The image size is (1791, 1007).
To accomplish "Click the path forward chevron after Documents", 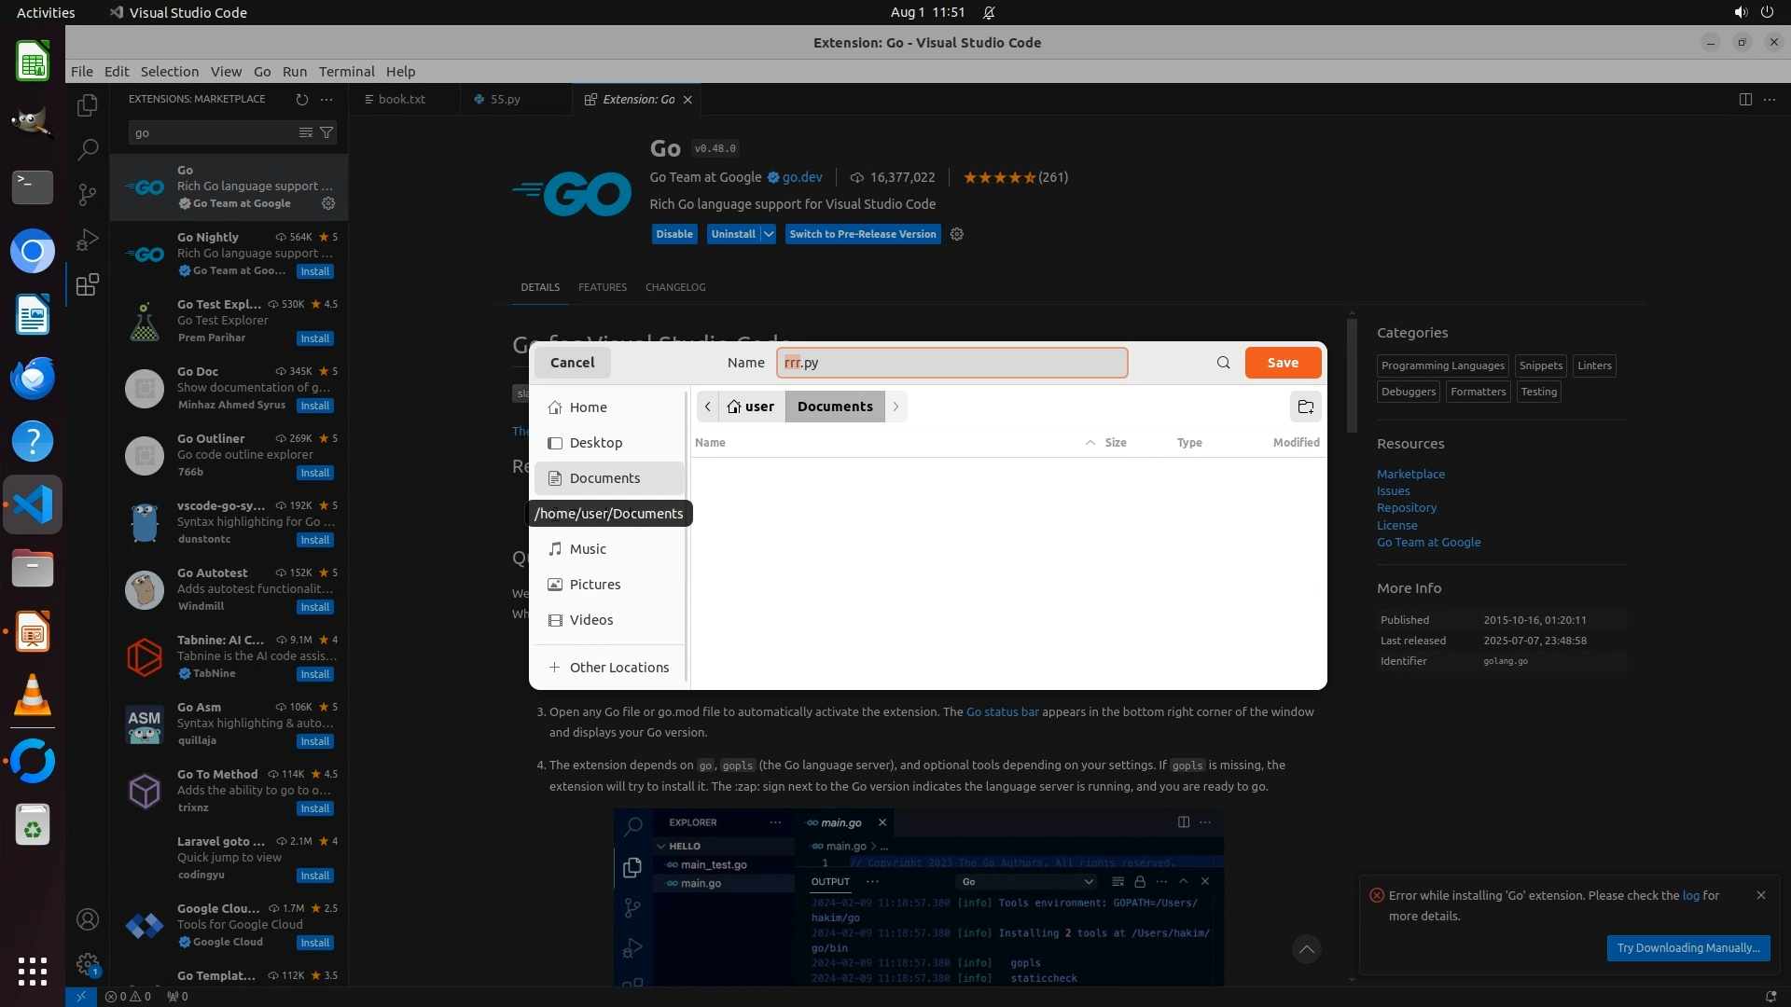I will (895, 407).
